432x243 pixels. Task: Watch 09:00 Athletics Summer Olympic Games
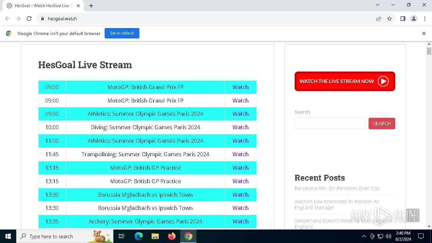(241, 114)
